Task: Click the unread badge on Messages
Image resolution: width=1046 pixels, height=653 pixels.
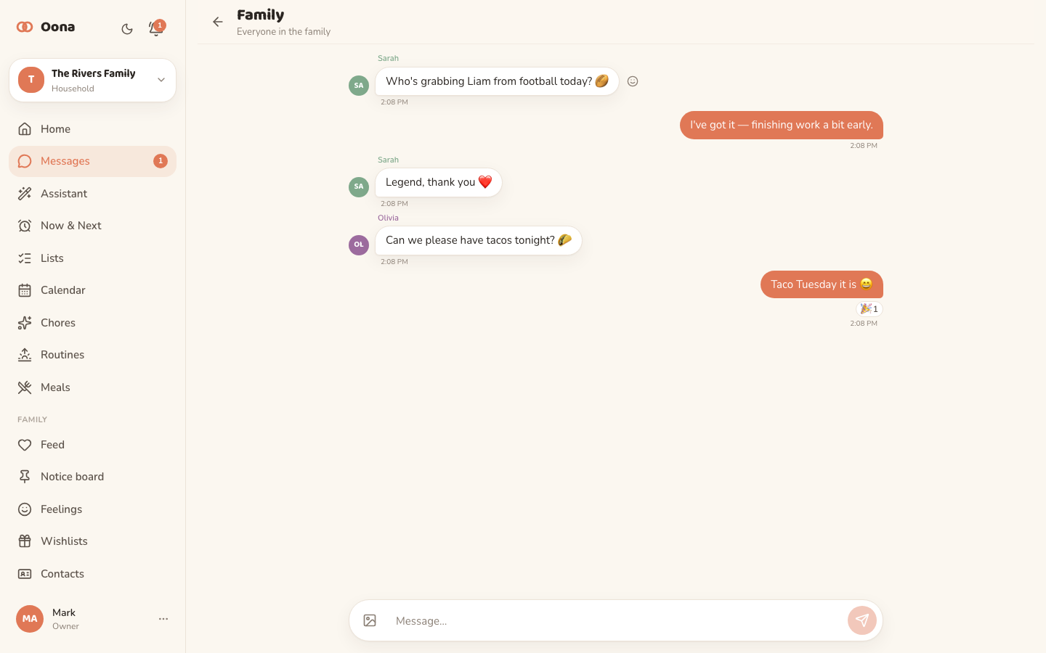Action: [161, 161]
